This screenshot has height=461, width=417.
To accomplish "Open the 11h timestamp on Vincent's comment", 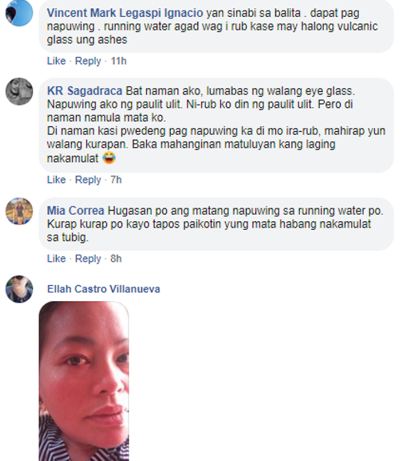I will tap(118, 61).
